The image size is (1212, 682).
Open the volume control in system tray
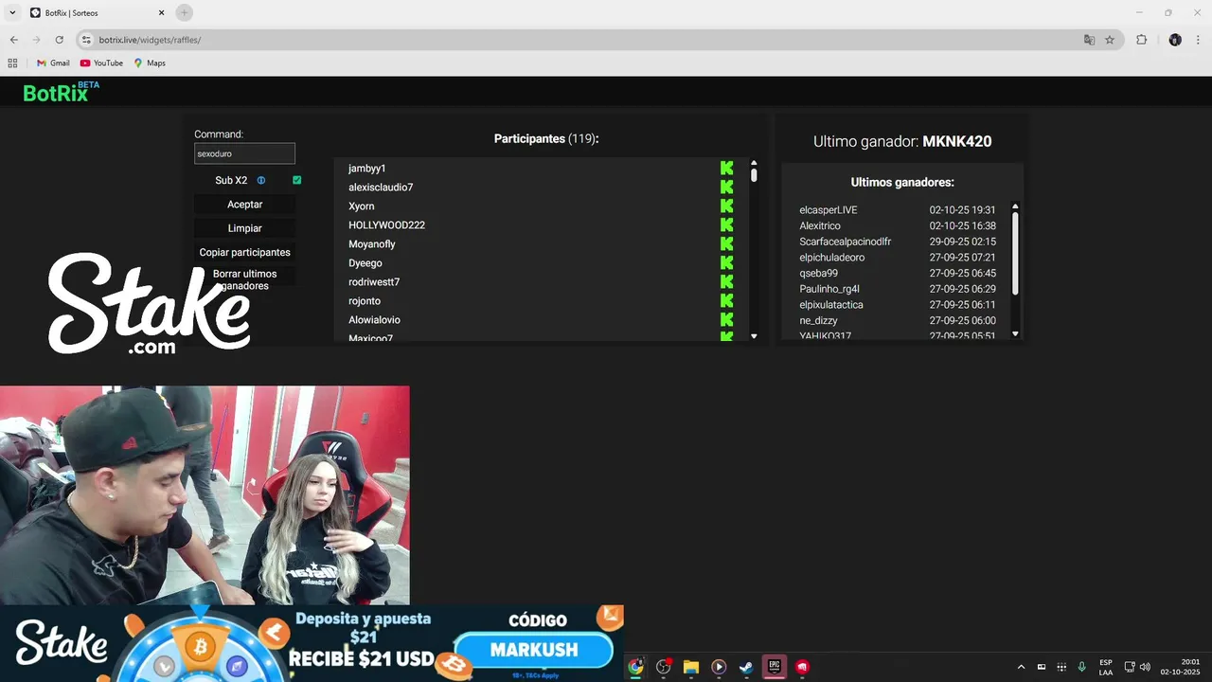tap(1145, 667)
